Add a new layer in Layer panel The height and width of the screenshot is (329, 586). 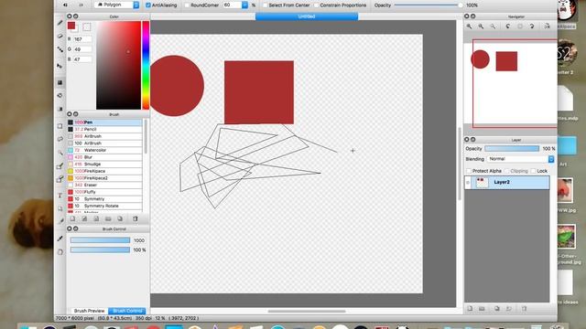[x=470, y=309]
